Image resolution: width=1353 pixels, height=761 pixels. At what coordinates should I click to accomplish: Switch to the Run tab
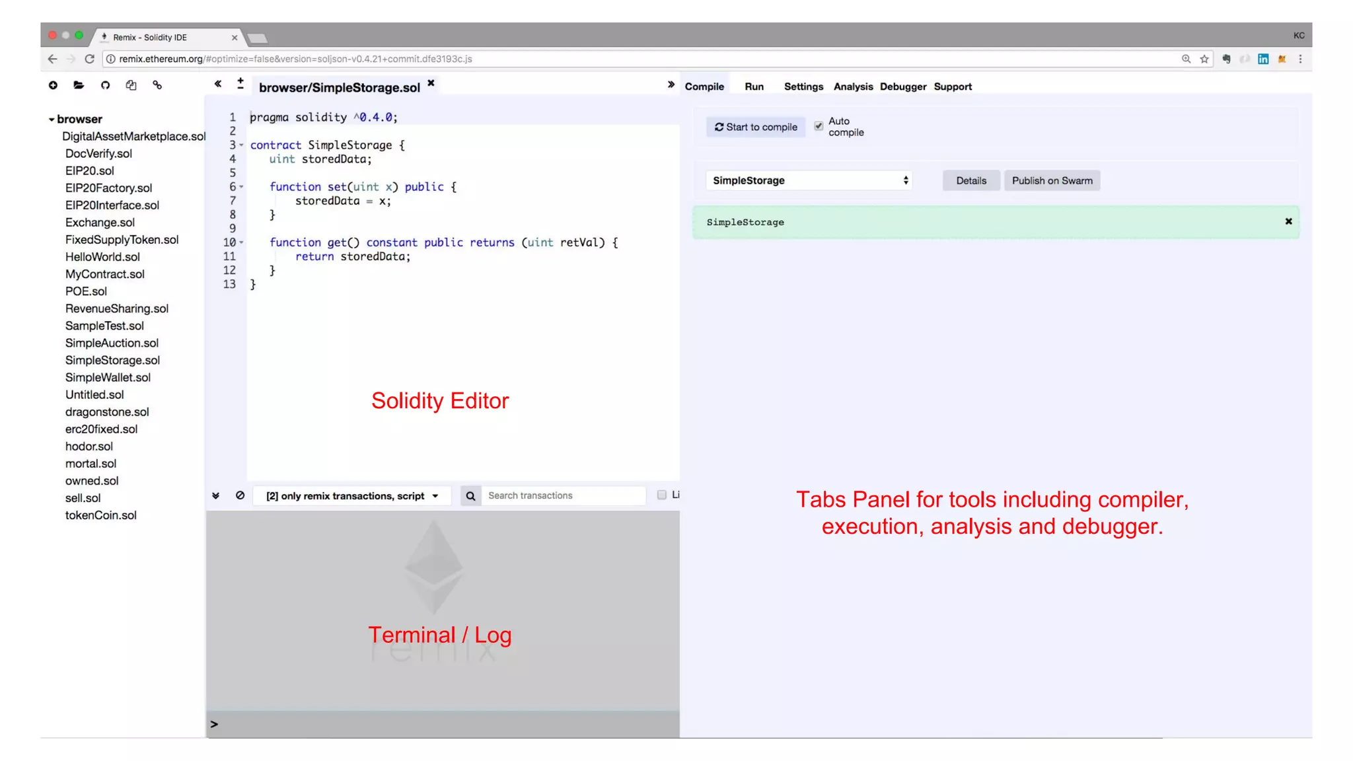[754, 87]
